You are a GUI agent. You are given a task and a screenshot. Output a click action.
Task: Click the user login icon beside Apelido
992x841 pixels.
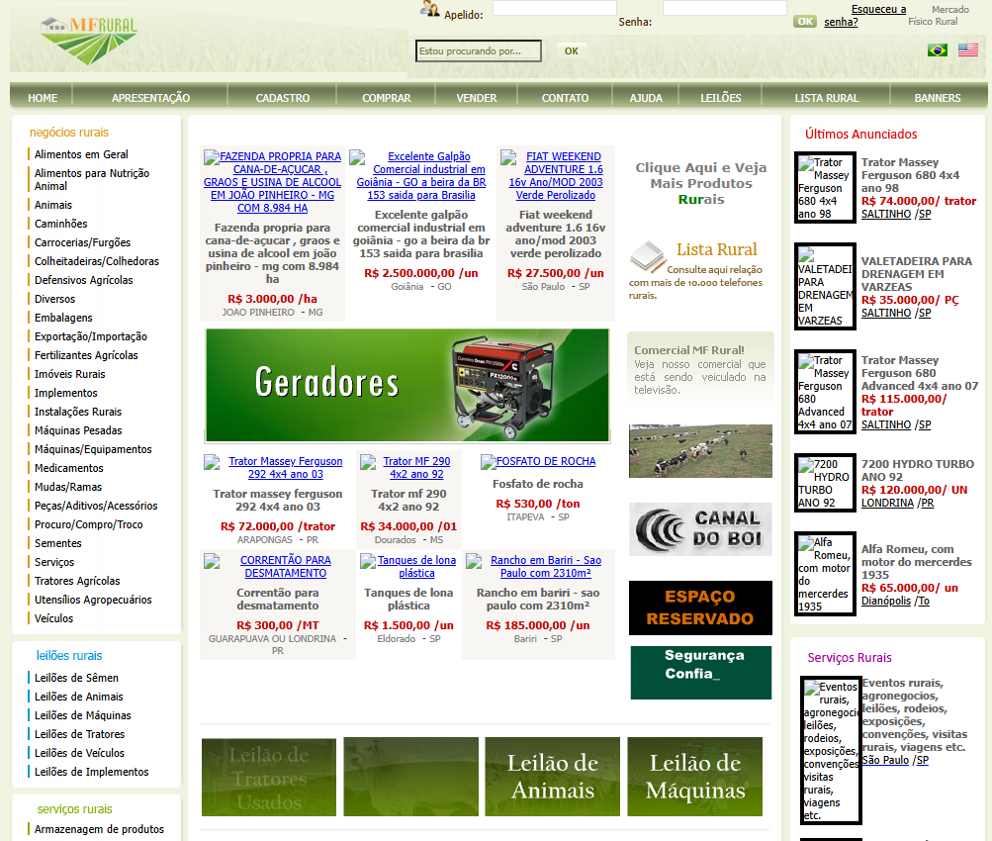[x=430, y=9]
